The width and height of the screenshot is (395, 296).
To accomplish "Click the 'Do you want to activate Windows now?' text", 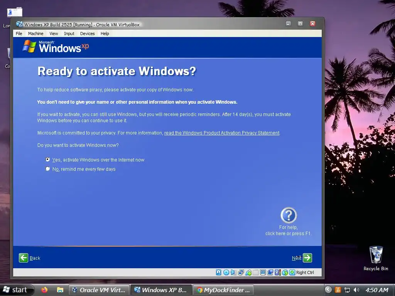I will [x=78, y=145].
